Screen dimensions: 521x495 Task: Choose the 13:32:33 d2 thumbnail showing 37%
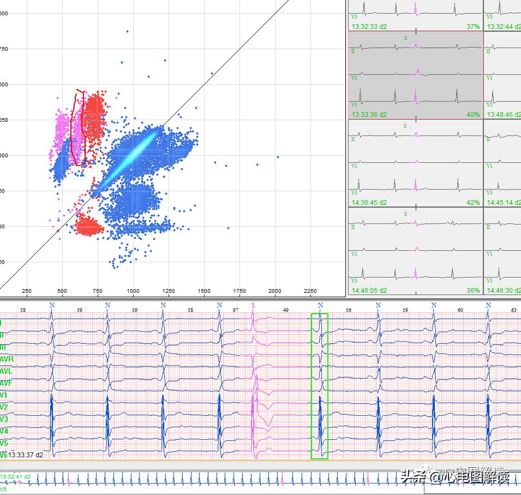[x=415, y=15]
